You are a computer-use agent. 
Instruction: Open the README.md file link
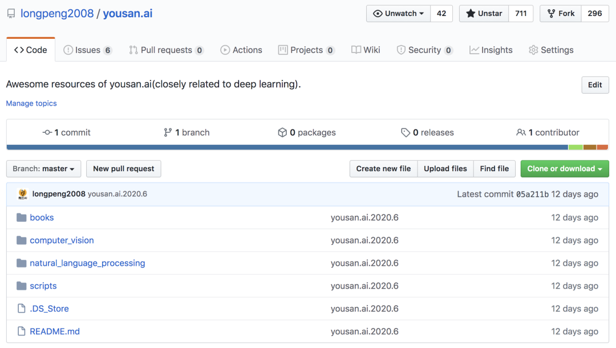(x=55, y=331)
